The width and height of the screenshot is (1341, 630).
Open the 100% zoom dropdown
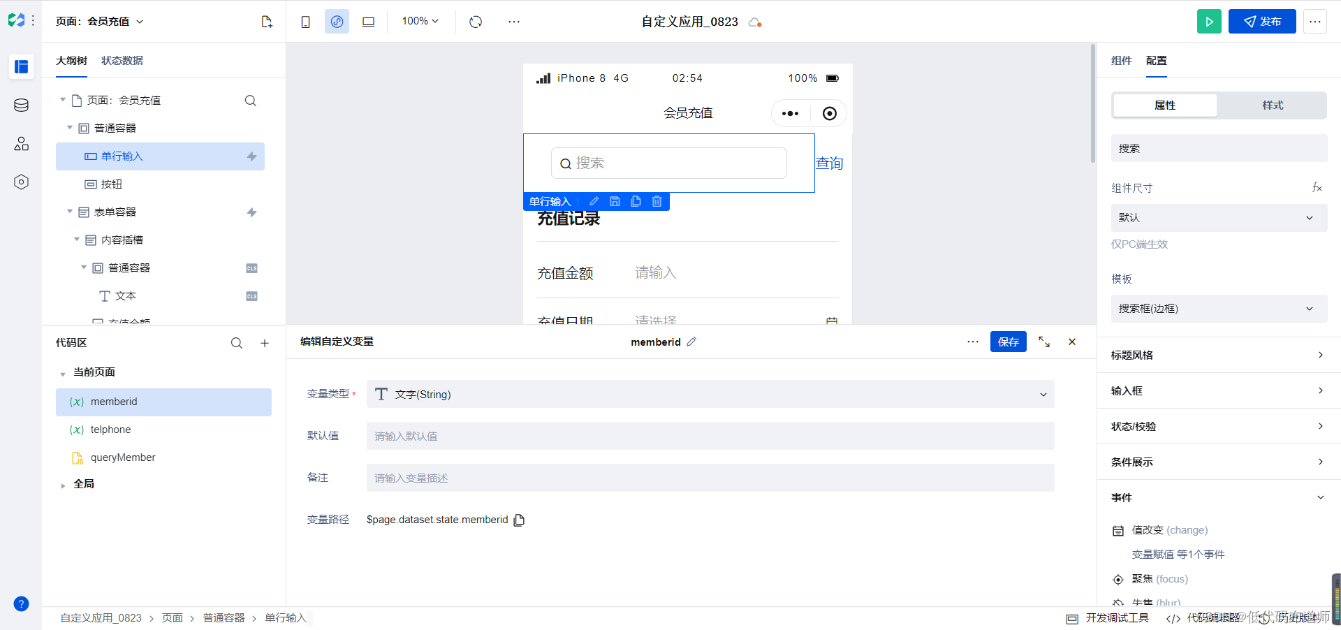coord(420,22)
